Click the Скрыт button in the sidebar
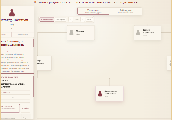This screenshot has height=120, width=172. (26, 117)
